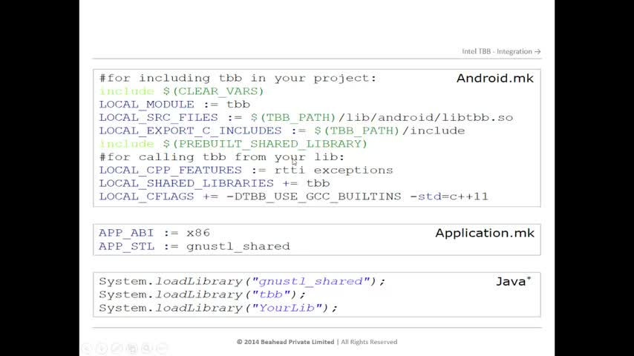
Task: Click the 'include $(CLEAR_VARS)' line
Action: point(182,91)
